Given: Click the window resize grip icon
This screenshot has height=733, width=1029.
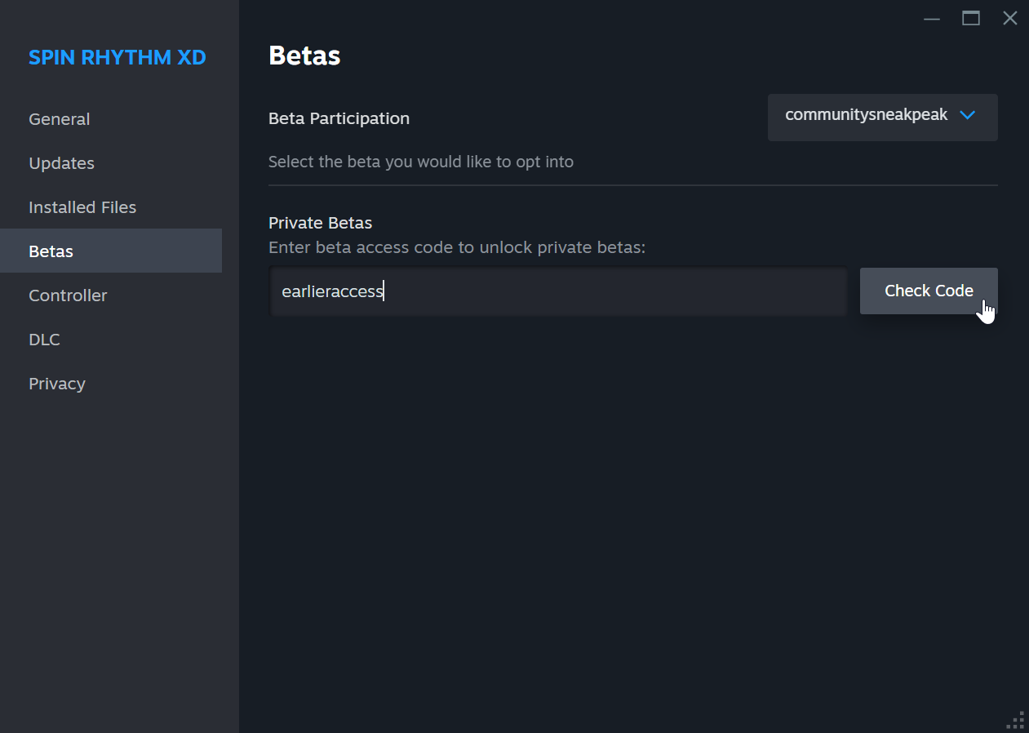Looking at the screenshot, I should pos(1015,719).
